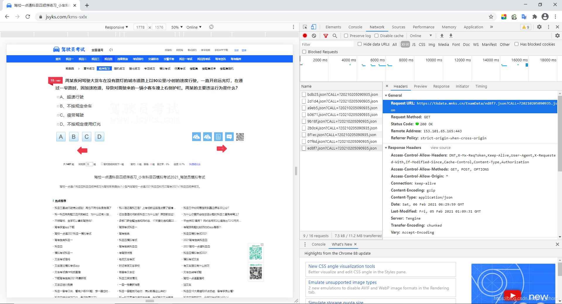Toggle the network filter funnel icon
Screen dimensions: 562x304
326,36
